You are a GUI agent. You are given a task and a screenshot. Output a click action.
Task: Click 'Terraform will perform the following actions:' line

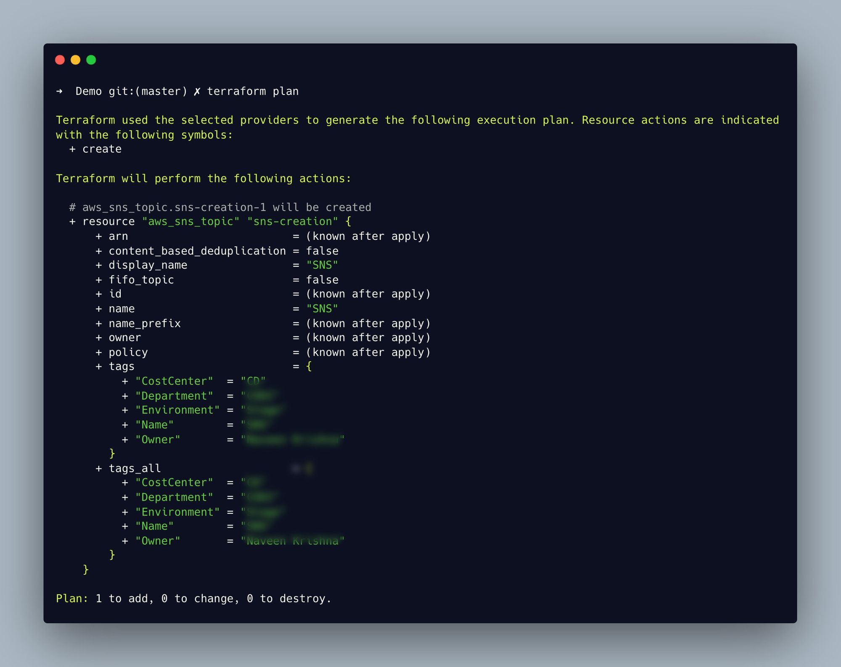pos(204,179)
